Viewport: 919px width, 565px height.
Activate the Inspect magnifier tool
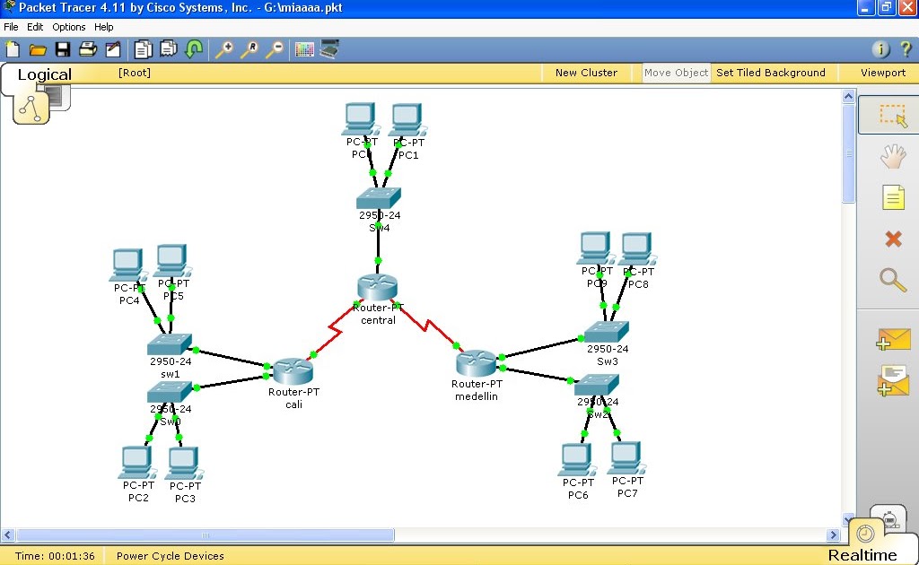[x=893, y=281]
